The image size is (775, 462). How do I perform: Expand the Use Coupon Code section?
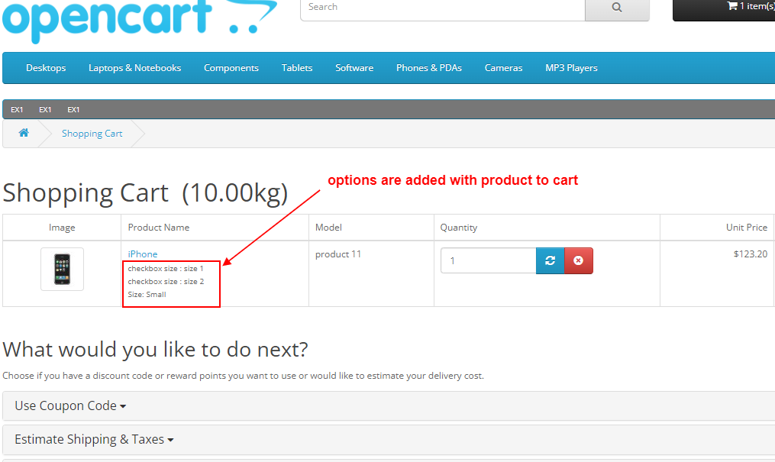coord(66,405)
